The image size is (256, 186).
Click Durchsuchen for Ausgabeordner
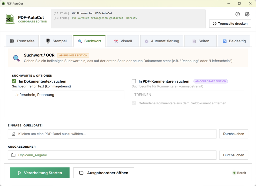[234, 155]
